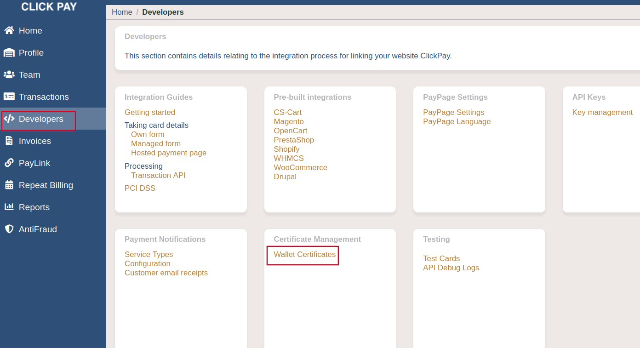Open Customer email receipts settings
640x348 pixels.
(x=166, y=273)
